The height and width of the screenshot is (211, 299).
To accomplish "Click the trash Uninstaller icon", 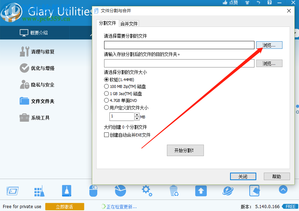I will coord(174,191).
